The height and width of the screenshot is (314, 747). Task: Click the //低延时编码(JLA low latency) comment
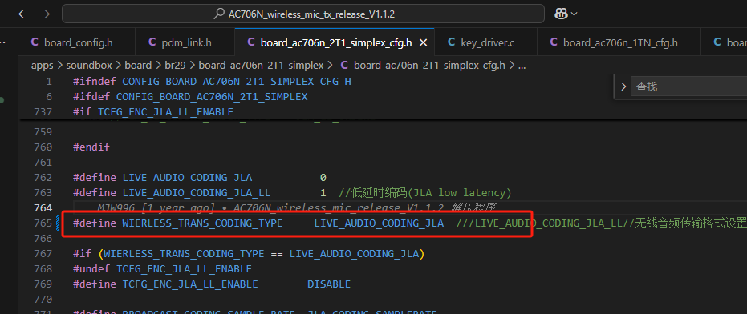[425, 193]
